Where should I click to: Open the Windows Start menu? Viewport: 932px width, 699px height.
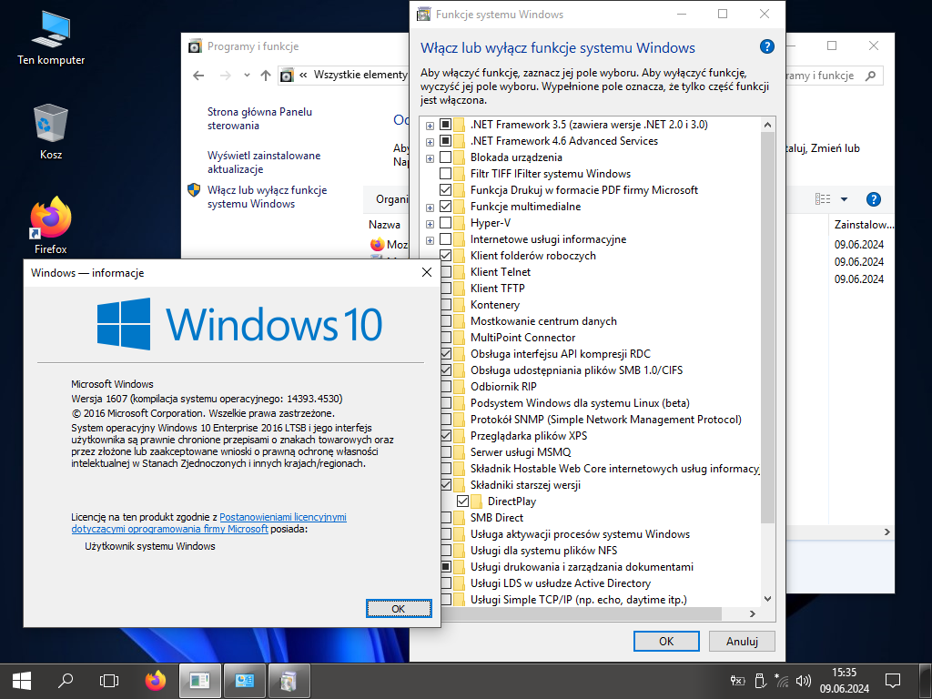point(22,680)
